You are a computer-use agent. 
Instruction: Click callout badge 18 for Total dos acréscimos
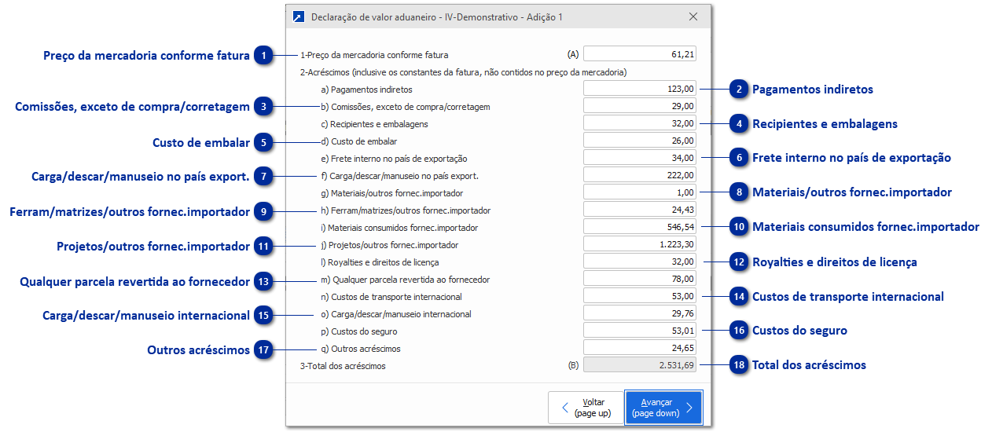739,365
